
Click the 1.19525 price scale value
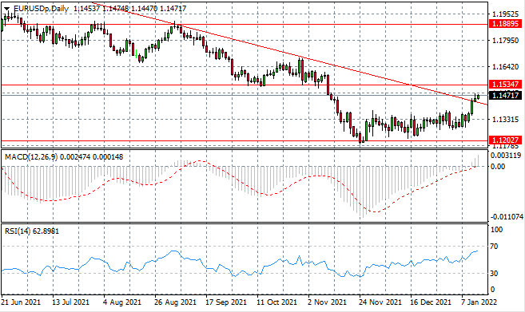tap(506, 14)
